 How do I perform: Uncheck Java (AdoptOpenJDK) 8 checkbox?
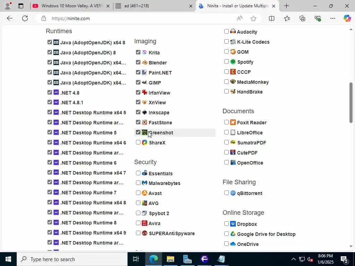pos(50,52)
